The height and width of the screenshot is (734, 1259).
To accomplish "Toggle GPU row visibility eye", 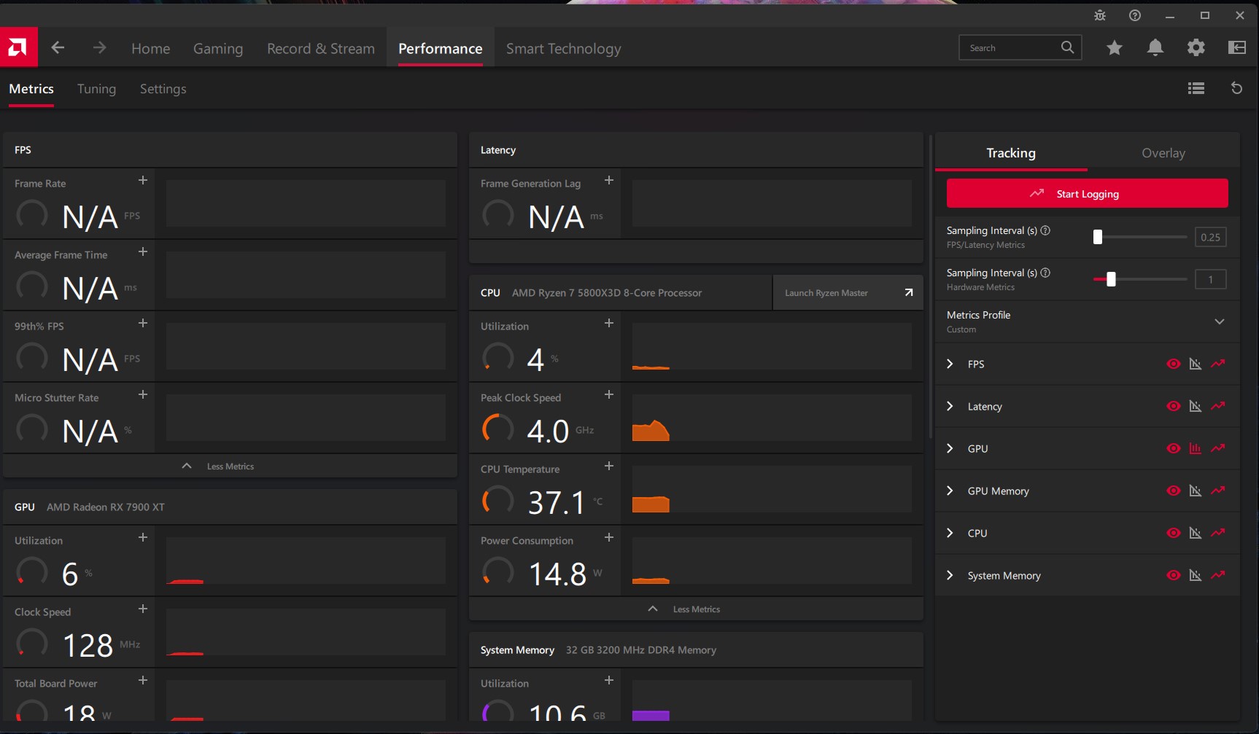I will [x=1174, y=448].
